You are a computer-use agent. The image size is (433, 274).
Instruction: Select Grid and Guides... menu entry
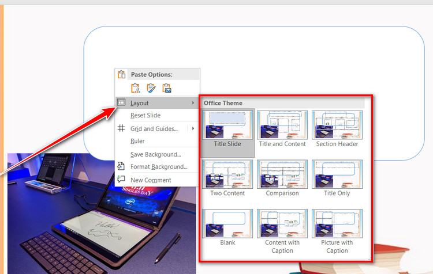pyautogui.click(x=154, y=128)
